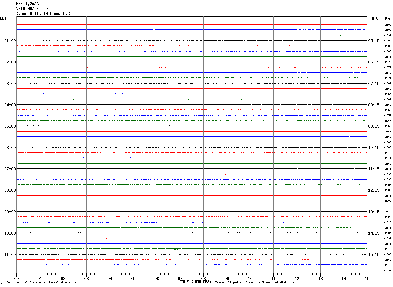Click the 'TIME (MINUTES)' axis title
The image size is (393, 287).
[x=196, y=282]
